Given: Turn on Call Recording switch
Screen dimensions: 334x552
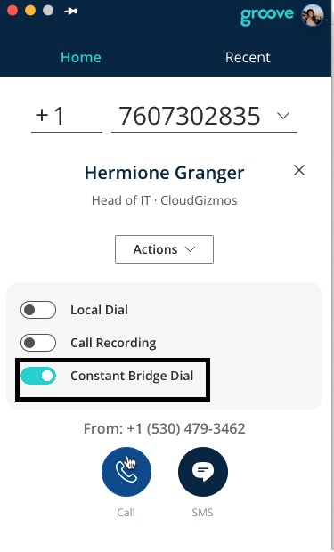Looking at the screenshot, I should click(x=38, y=343).
